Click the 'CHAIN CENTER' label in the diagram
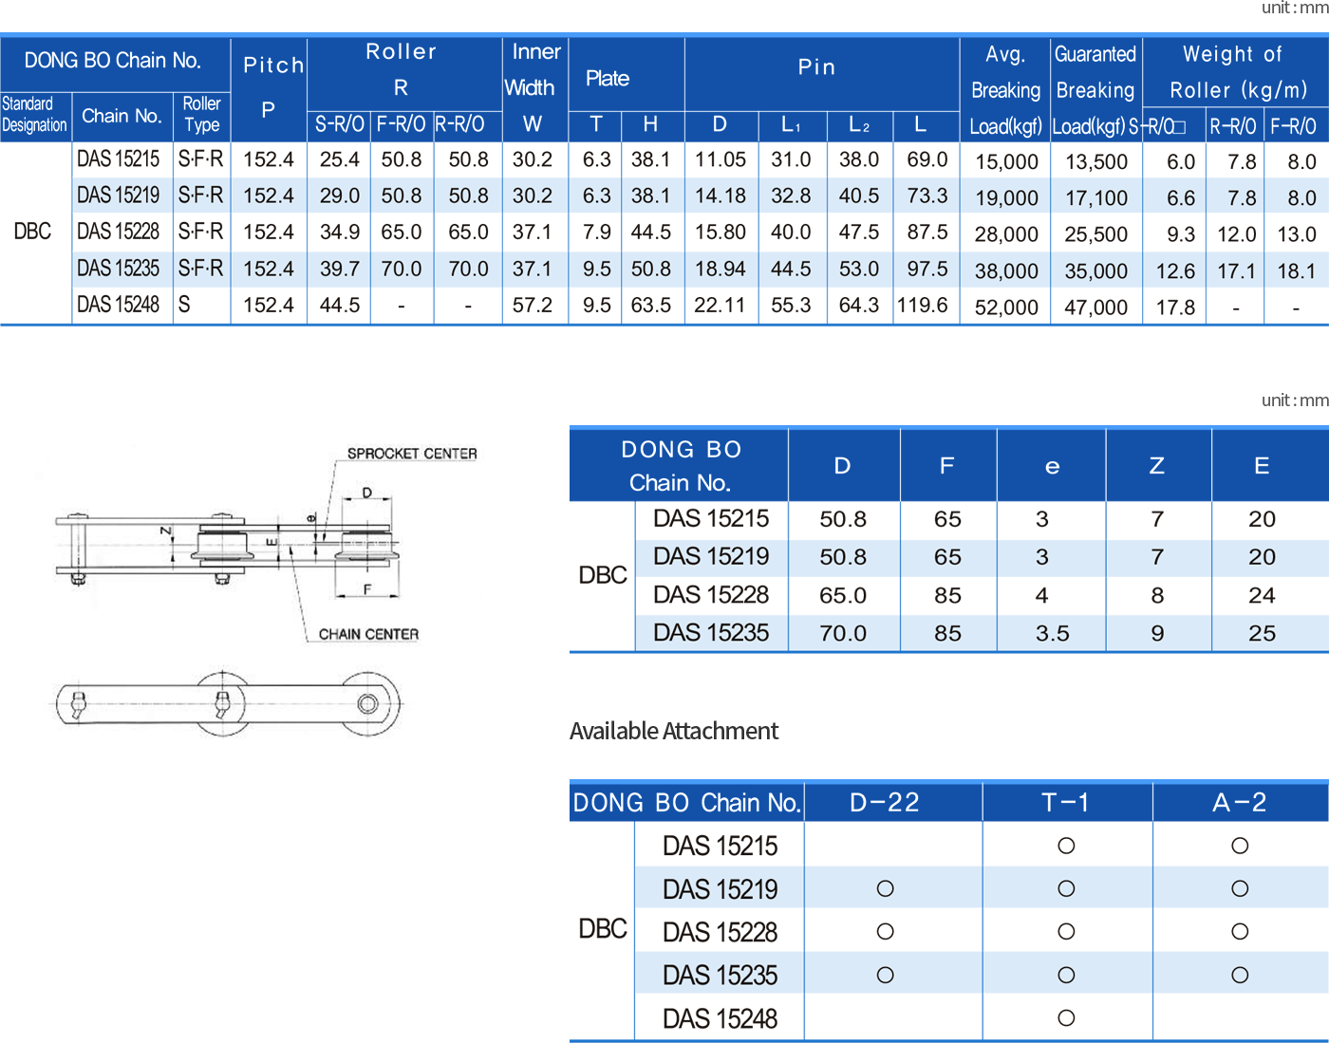 368,634
